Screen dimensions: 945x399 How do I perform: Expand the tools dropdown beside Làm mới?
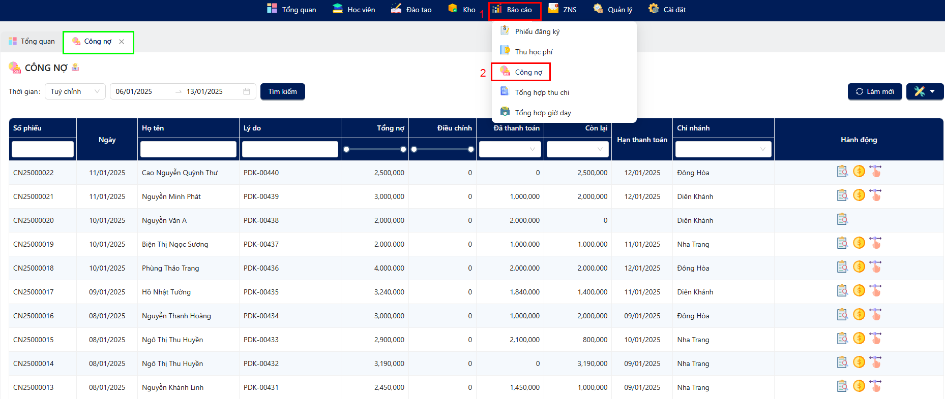pos(925,91)
